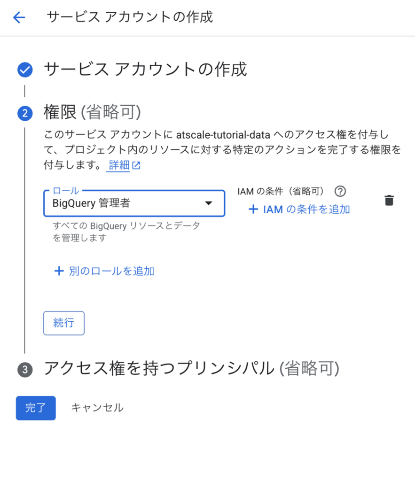Expand the アクセス権を持つプリンシパル step heading
This screenshot has height=481, width=415.
pyautogui.click(x=191, y=369)
